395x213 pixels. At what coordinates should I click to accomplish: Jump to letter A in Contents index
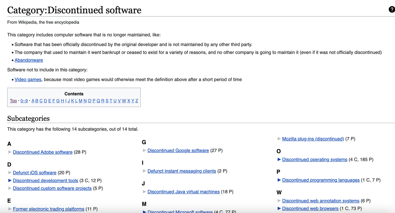[x=33, y=100]
